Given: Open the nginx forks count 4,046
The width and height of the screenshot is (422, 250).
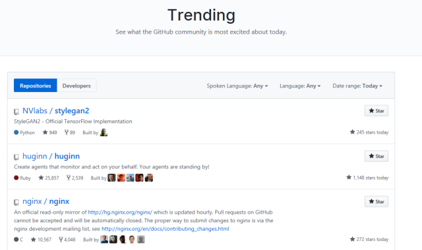Looking at the screenshot, I should (67, 239).
